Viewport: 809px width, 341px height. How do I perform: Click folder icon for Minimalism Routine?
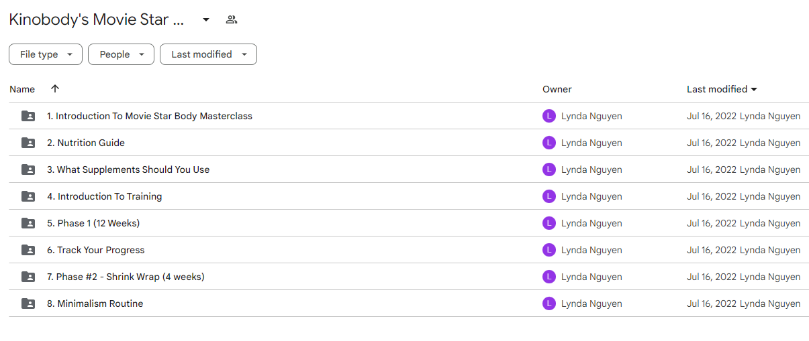click(28, 303)
